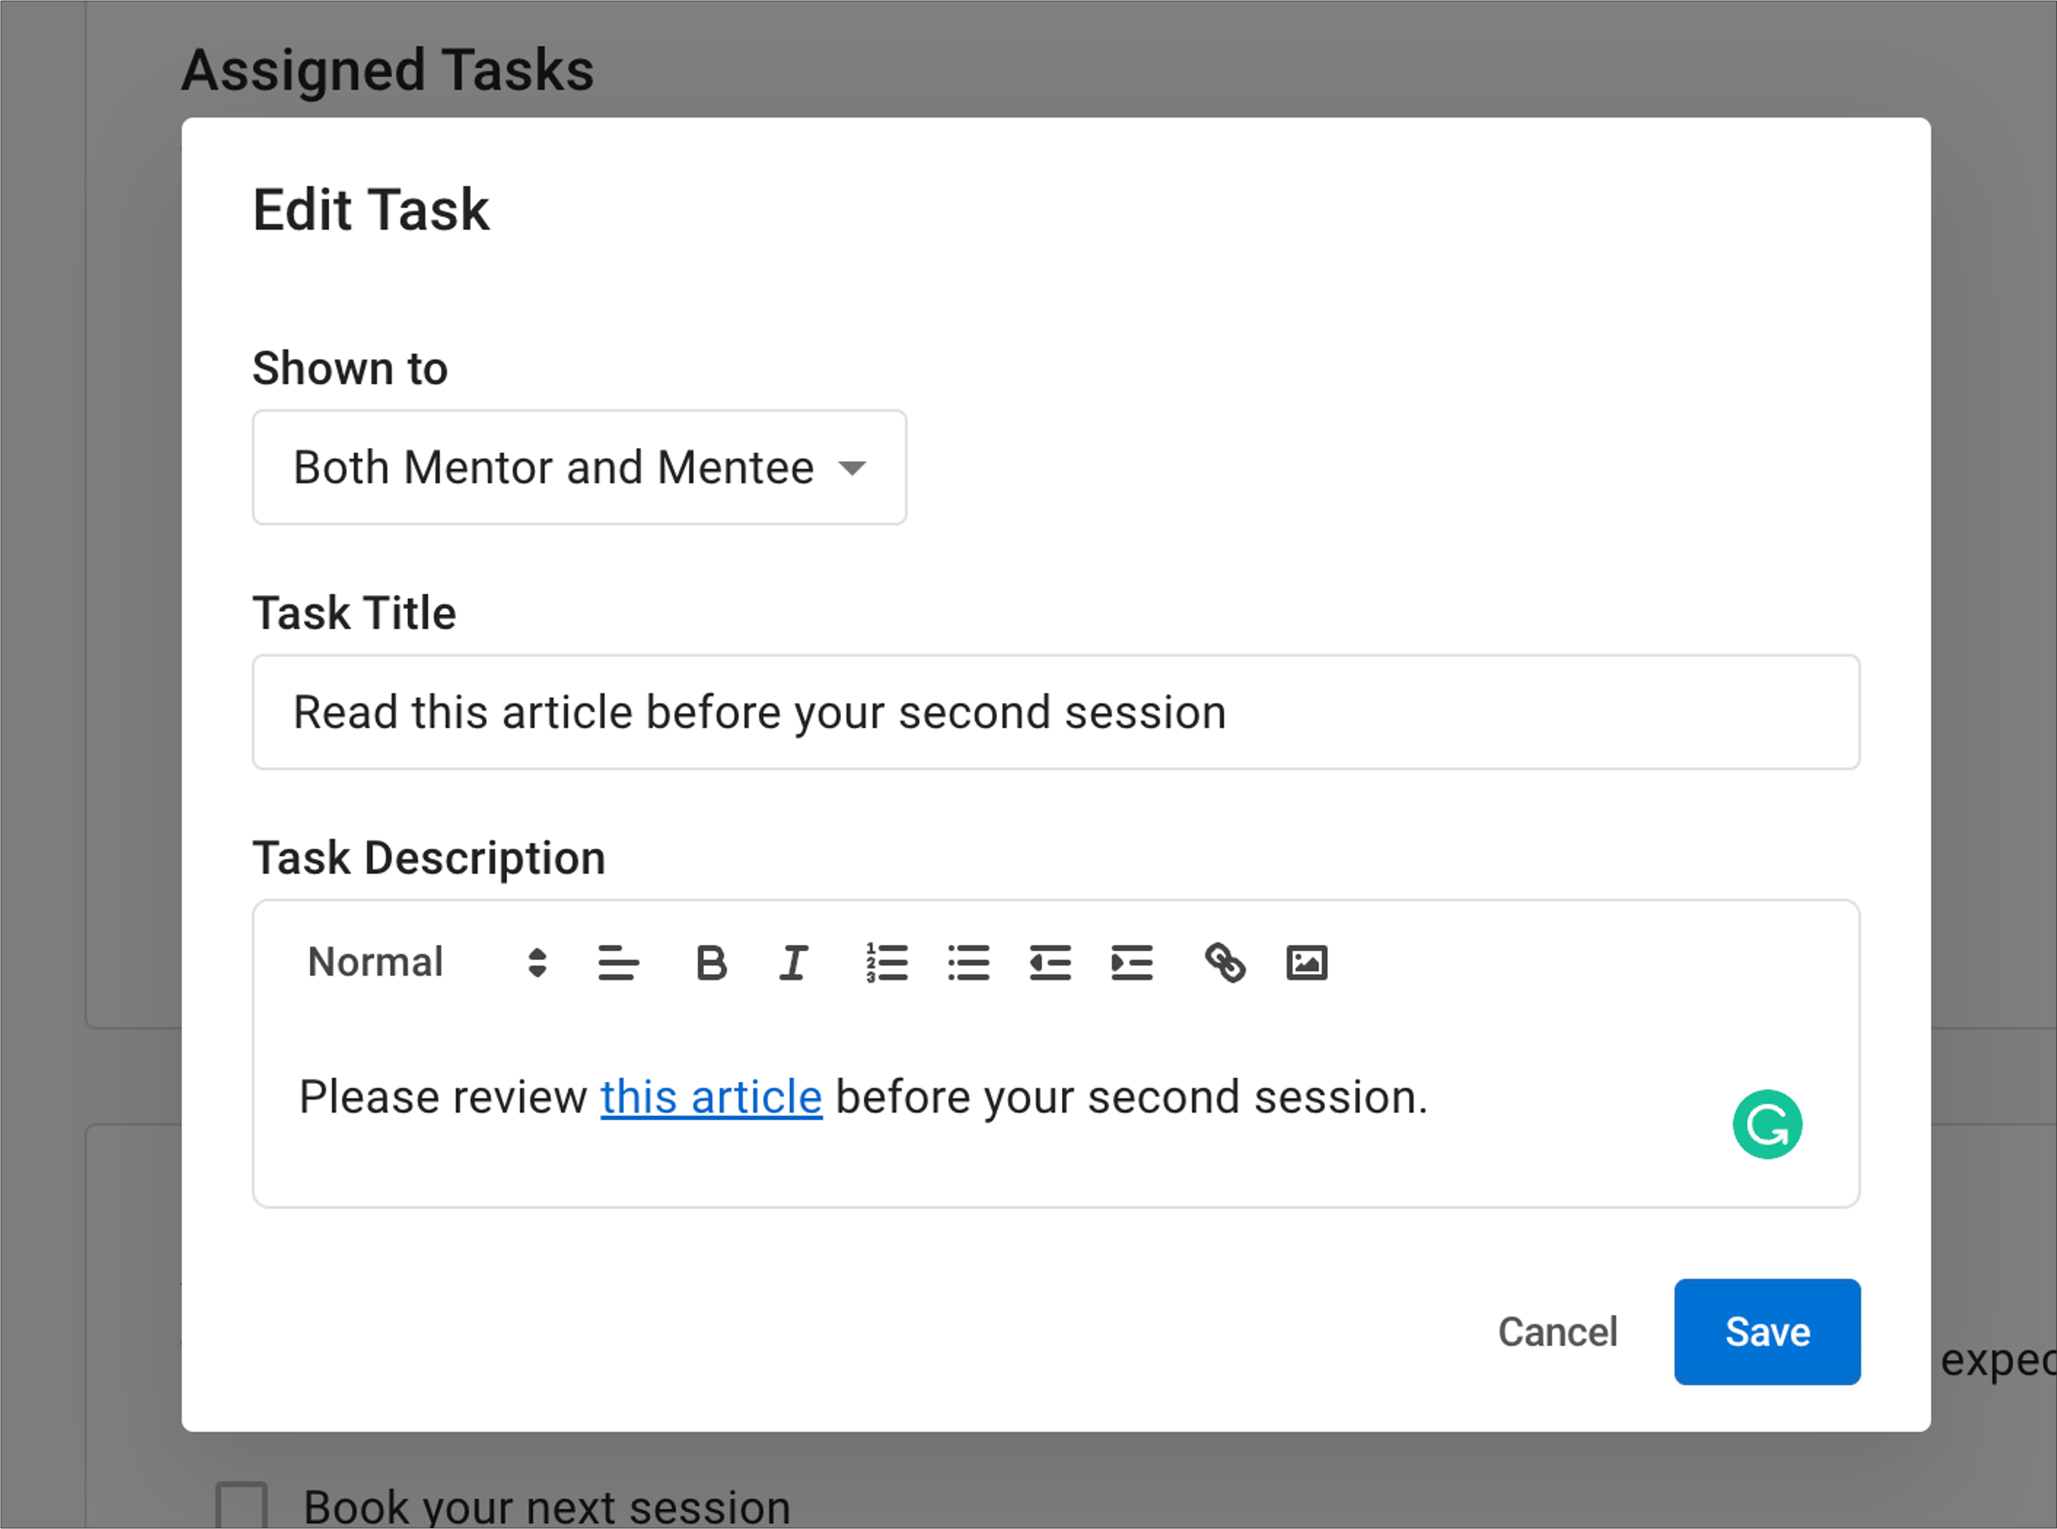Toggle italic formatting in description editor
Image resolution: width=2057 pixels, height=1529 pixels.
(x=793, y=963)
